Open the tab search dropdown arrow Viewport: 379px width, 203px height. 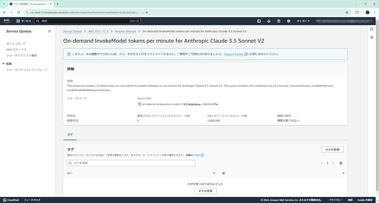4,4
